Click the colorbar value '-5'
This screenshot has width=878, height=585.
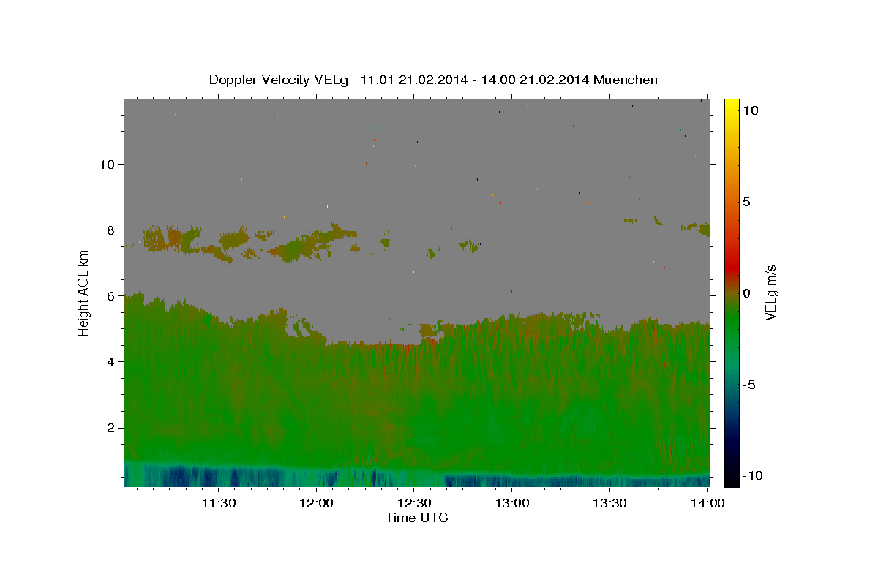coord(750,385)
